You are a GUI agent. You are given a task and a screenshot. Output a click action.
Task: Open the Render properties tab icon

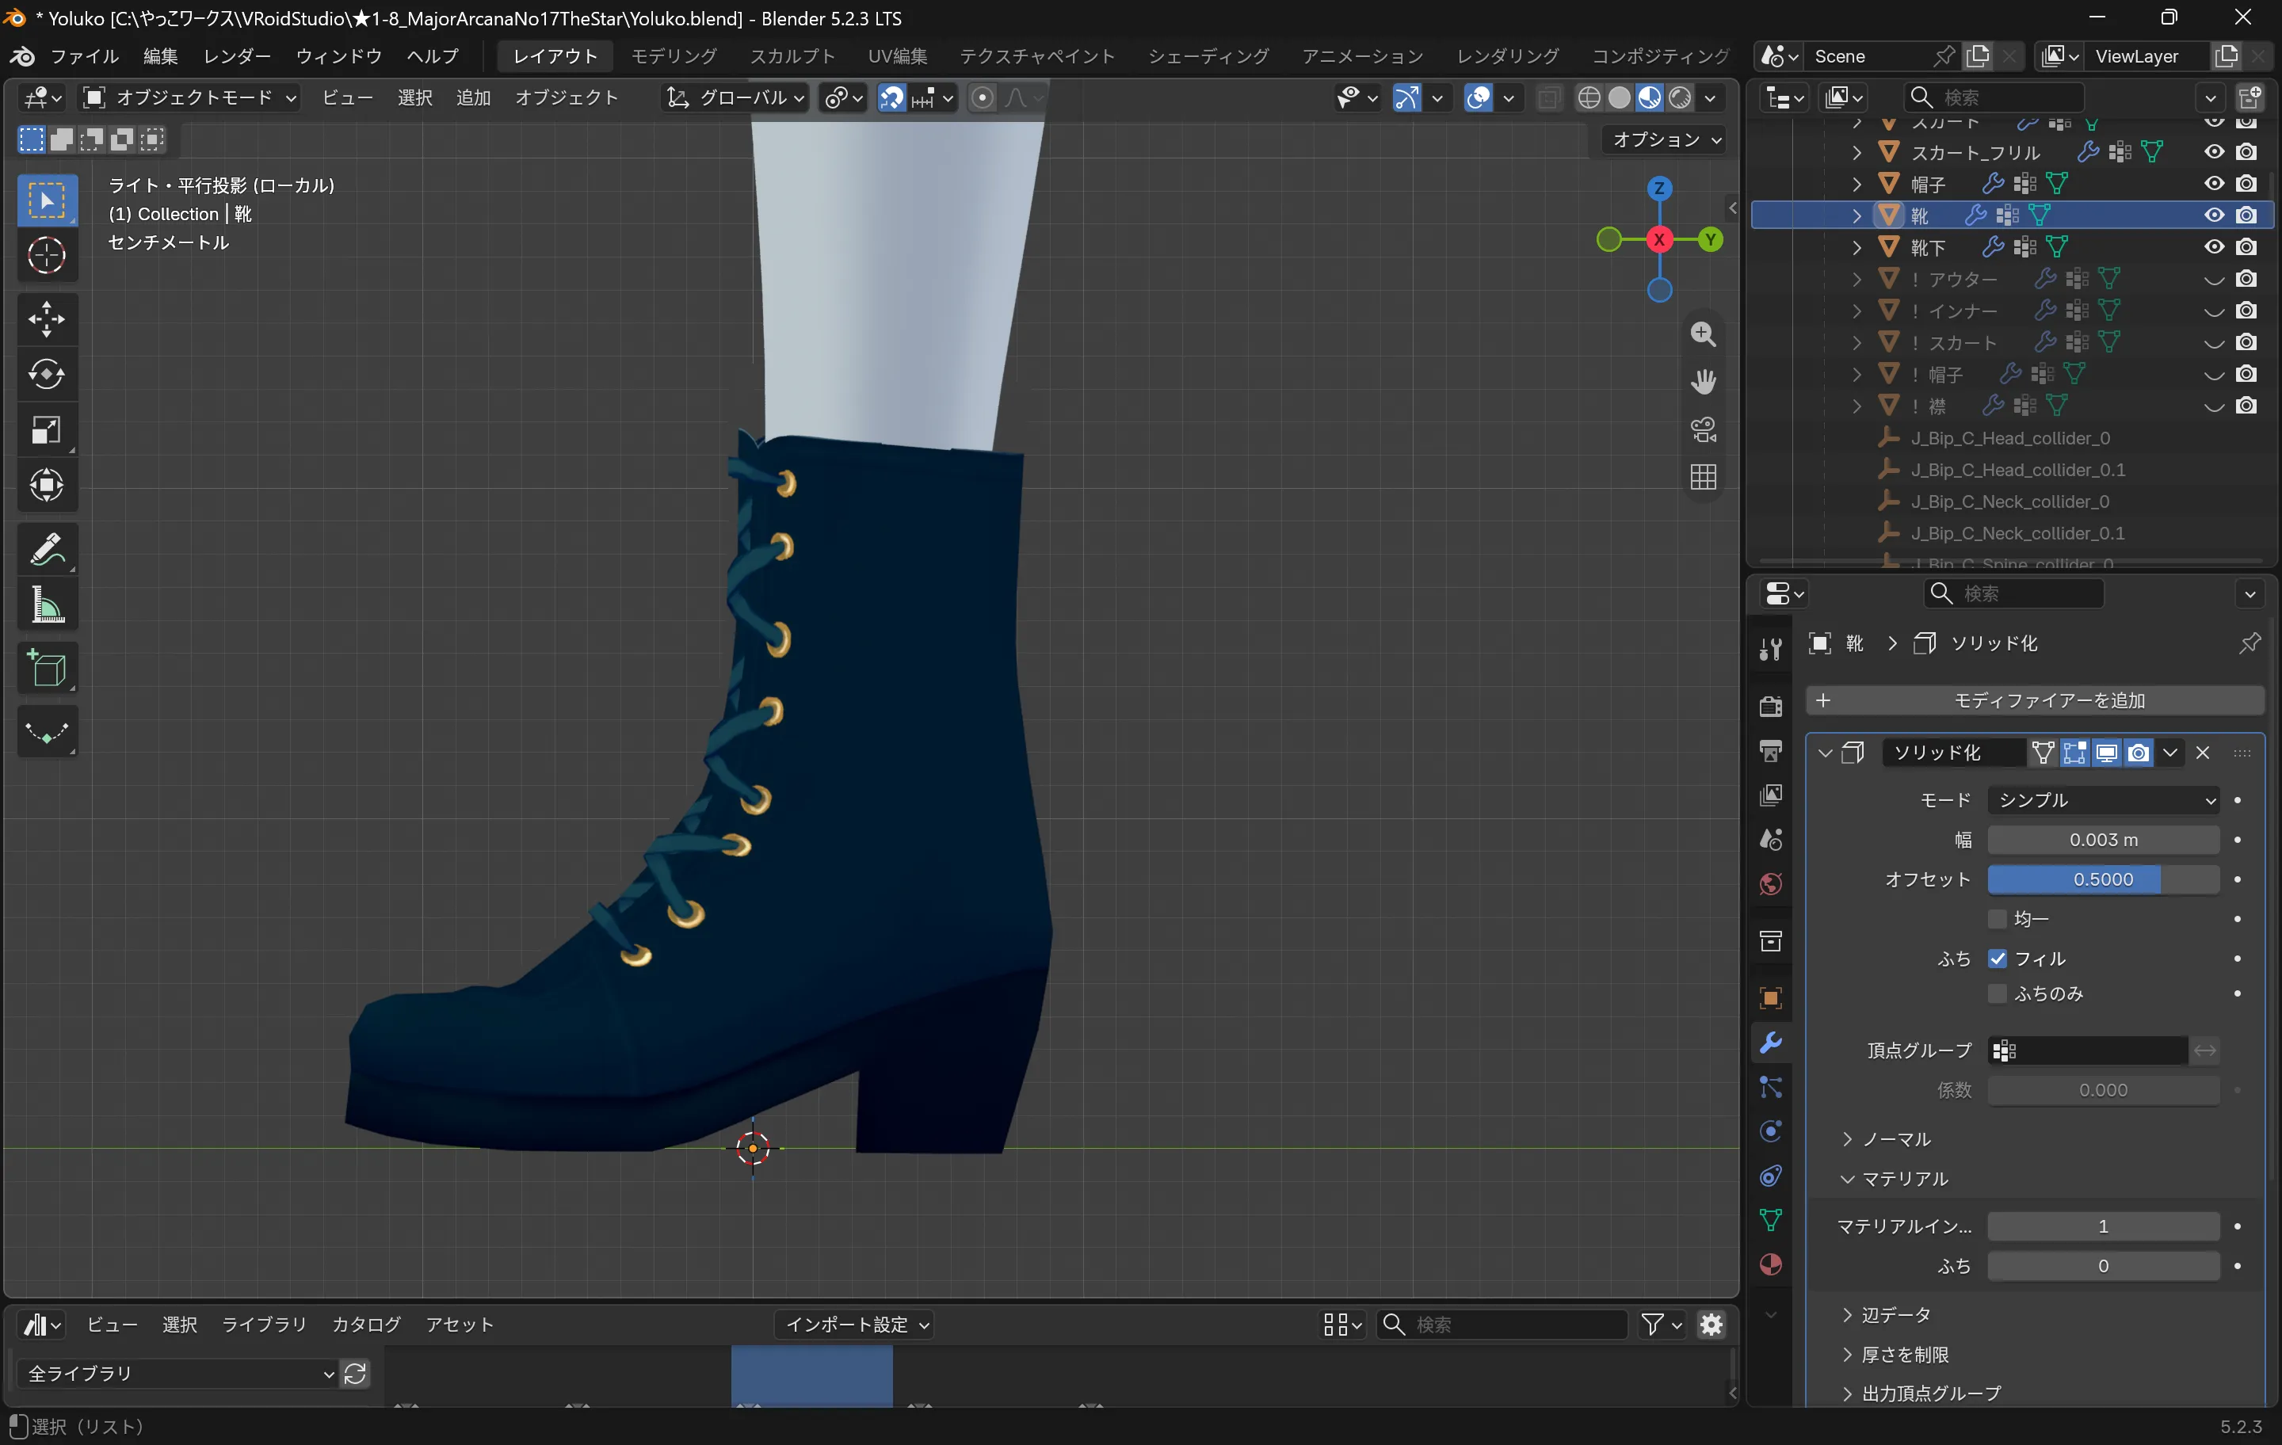tap(1770, 706)
